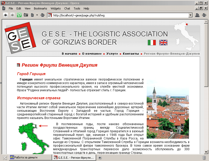Open a new tab with the plus button
Screen dimensions: 209x161
(x=100, y=158)
